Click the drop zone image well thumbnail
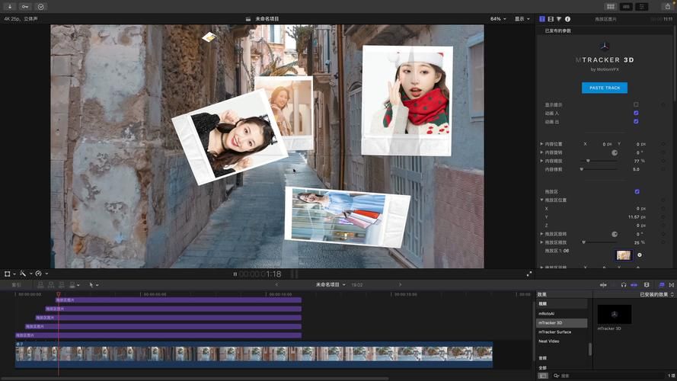677x381 pixels. [624, 255]
